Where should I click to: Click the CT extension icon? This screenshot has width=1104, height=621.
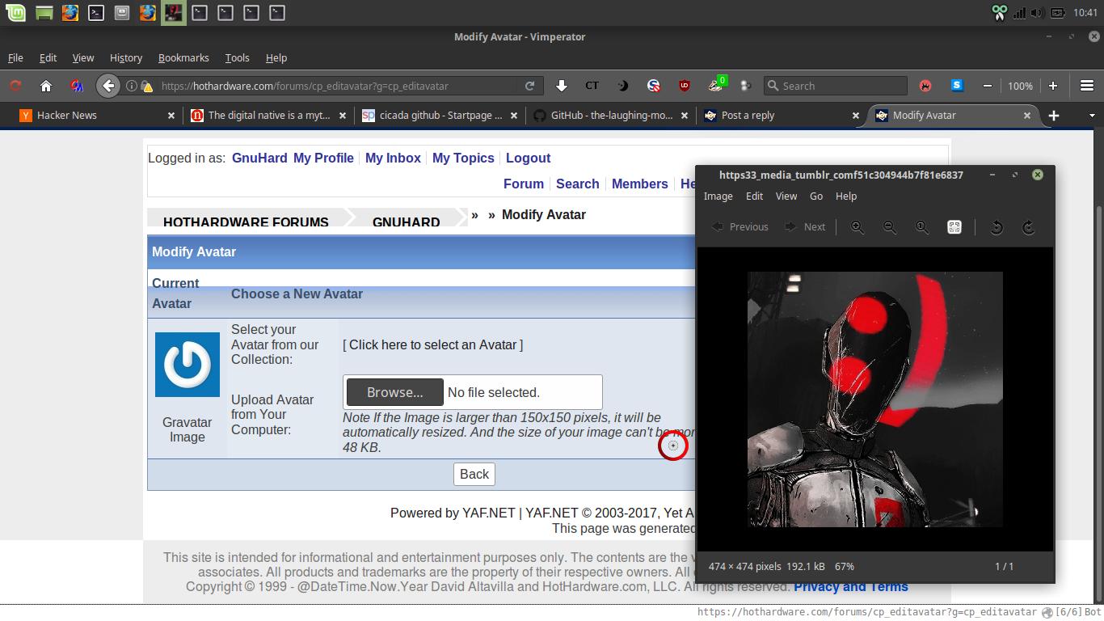pos(592,86)
